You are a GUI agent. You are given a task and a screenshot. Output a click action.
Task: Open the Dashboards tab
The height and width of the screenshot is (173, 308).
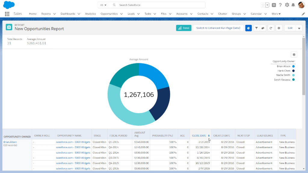click(x=68, y=14)
